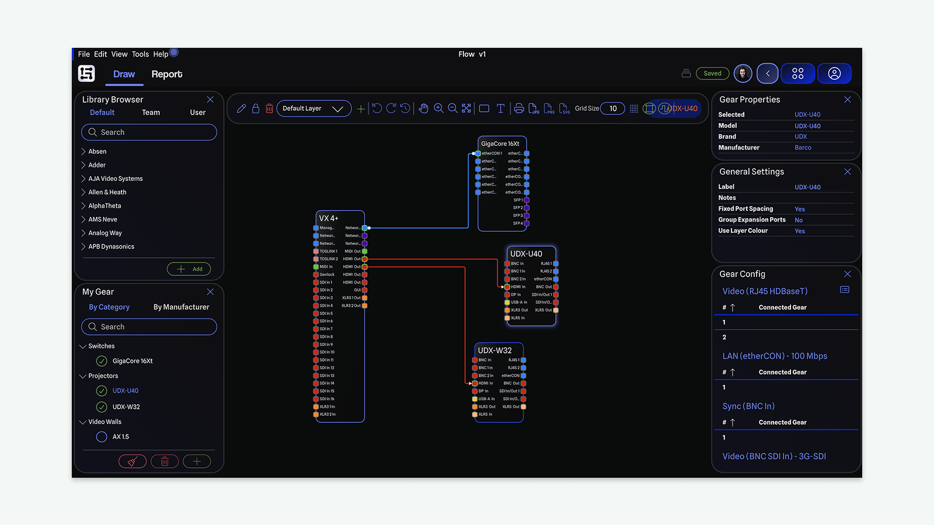Click the list icon in Gear Config
934x525 pixels.
tap(845, 290)
